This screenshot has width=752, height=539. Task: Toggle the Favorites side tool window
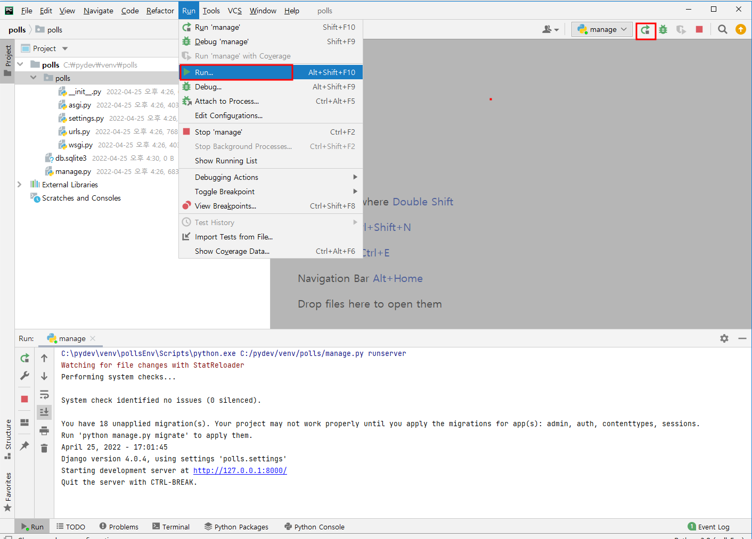tap(7, 492)
